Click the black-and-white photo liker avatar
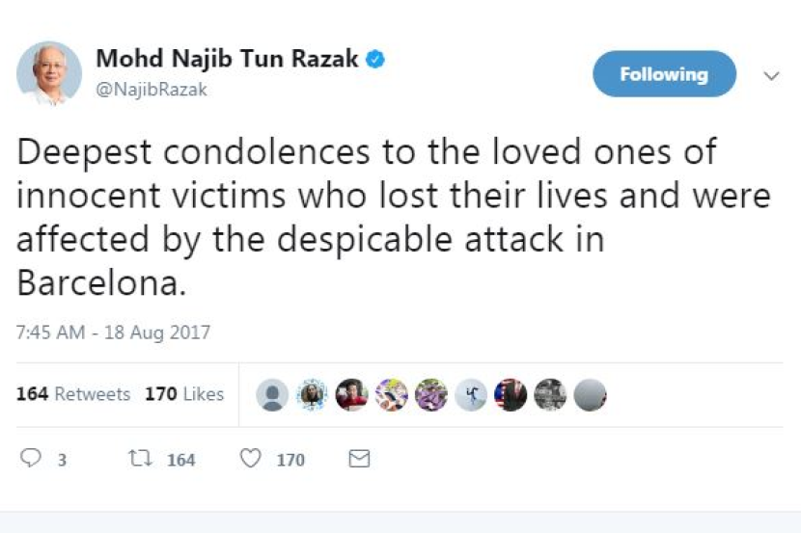The width and height of the screenshot is (801, 533). pyautogui.click(x=550, y=394)
